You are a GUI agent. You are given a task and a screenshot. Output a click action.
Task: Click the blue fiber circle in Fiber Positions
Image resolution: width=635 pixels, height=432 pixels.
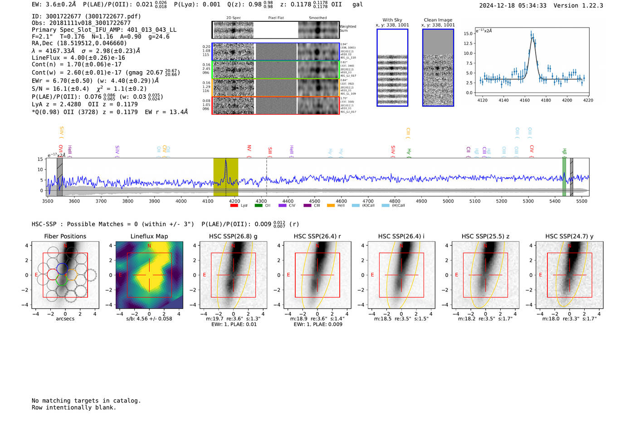click(x=63, y=268)
